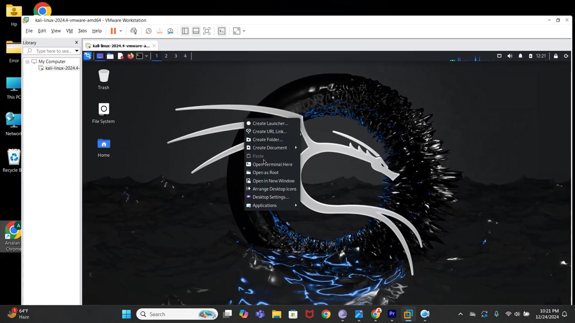This screenshot has height=323, width=575.
Task: Click the stretch guest display icon
Action: (x=237, y=31)
